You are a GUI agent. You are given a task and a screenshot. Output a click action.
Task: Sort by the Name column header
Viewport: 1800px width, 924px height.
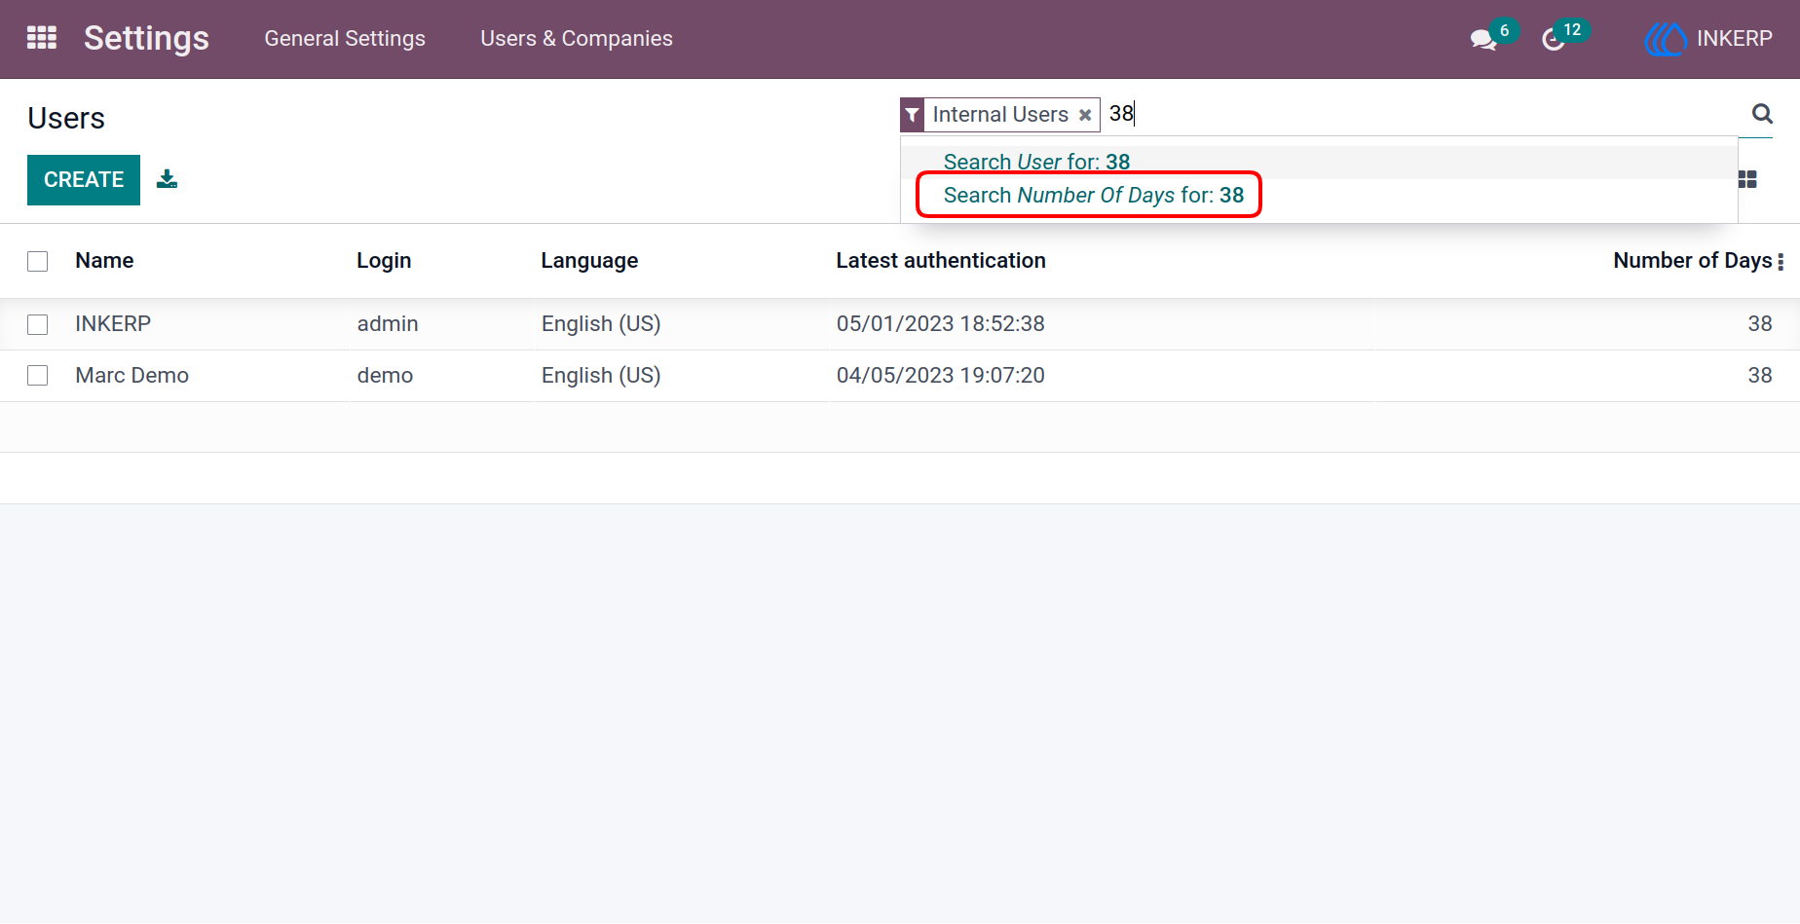pos(104,261)
